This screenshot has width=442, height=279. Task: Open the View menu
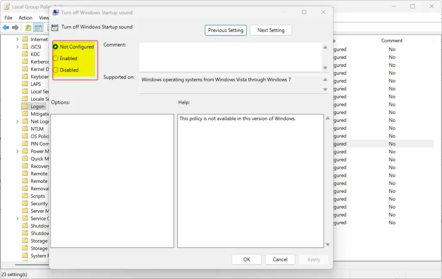click(x=44, y=18)
